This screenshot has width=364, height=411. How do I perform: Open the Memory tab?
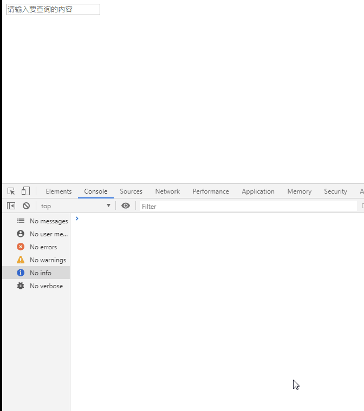(x=300, y=191)
